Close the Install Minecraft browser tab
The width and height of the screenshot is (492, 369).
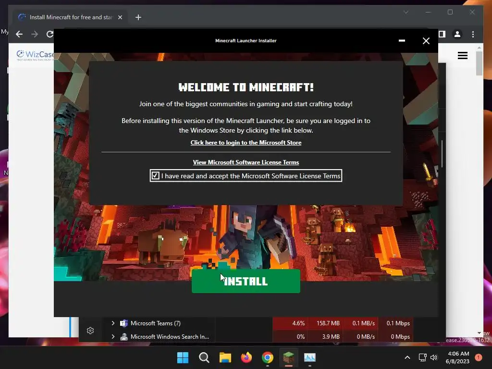(x=120, y=17)
